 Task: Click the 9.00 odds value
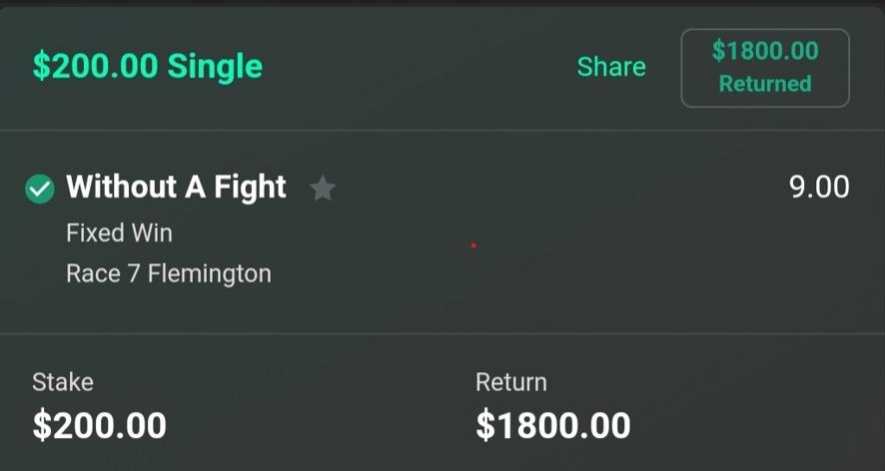coord(819,187)
